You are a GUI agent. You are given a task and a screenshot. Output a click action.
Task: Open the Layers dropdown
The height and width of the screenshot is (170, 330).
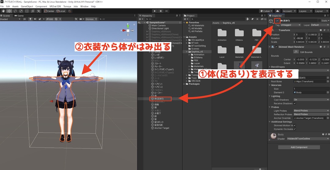coord(305,11)
